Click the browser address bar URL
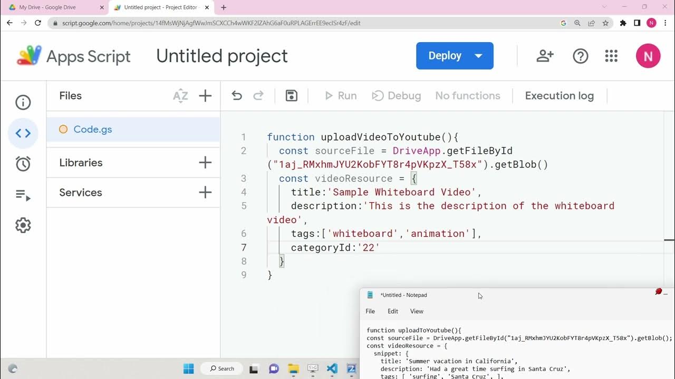675x379 pixels. tap(211, 23)
